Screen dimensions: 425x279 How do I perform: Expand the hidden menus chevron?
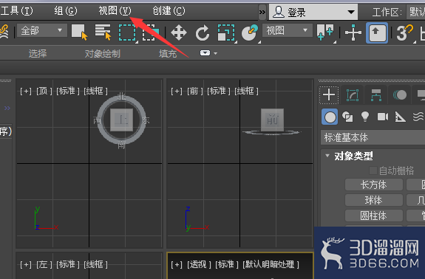tap(262, 12)
